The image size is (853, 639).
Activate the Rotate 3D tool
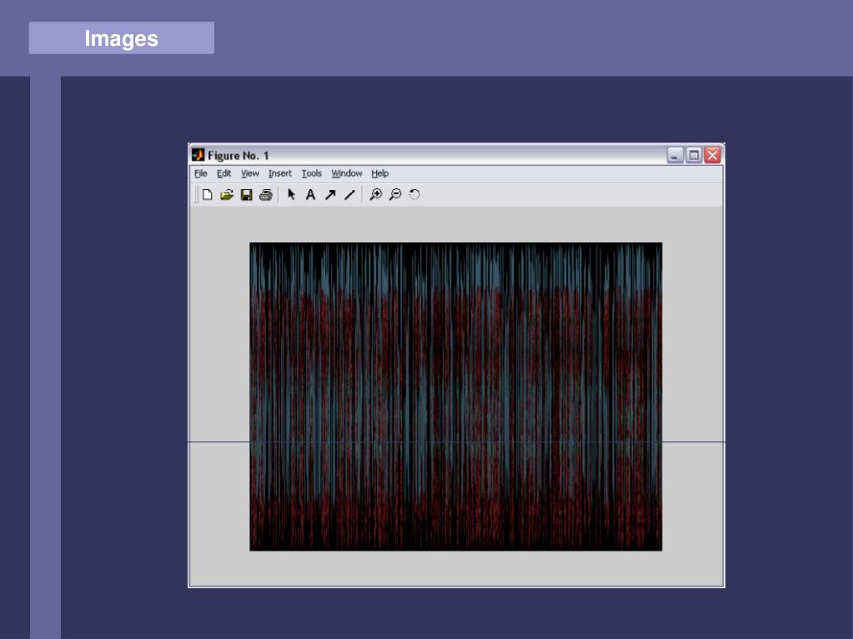[414, 194]
